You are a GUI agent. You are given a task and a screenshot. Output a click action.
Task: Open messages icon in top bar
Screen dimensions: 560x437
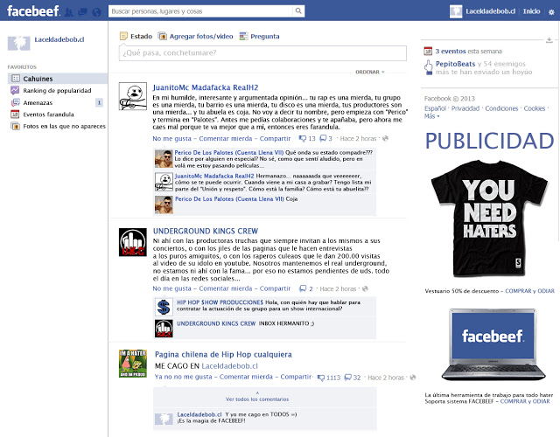click(x=83, y=12)
